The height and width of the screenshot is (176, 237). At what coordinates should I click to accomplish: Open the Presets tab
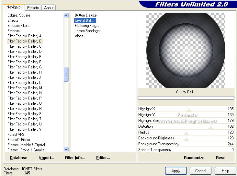point(33,8)
